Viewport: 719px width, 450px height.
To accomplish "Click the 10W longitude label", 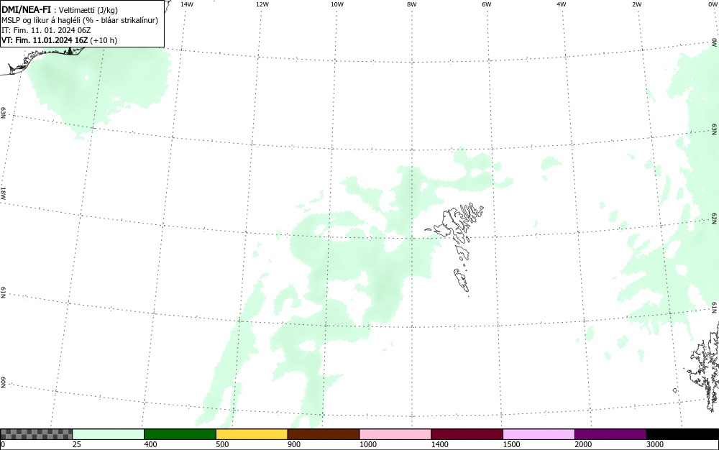I will (337, 4).
